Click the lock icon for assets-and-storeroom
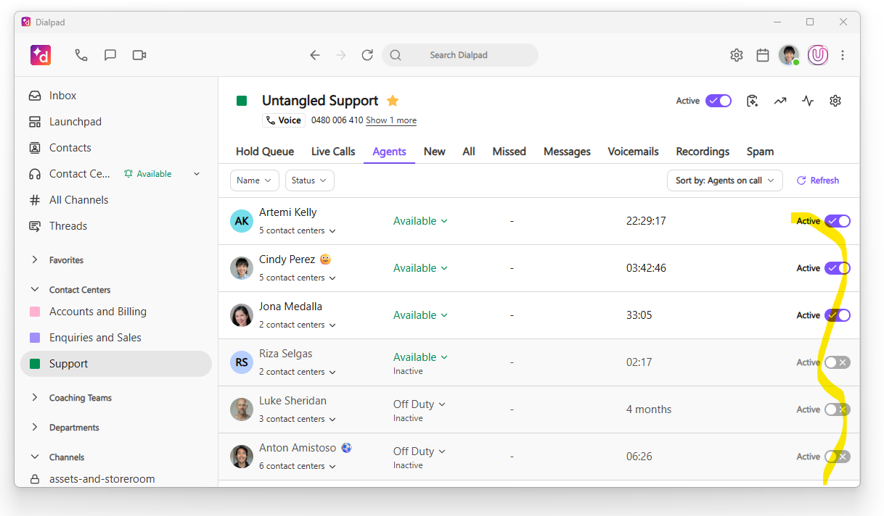Image resolution: width=884 pixels, height=516 pixels. [35, 479]
